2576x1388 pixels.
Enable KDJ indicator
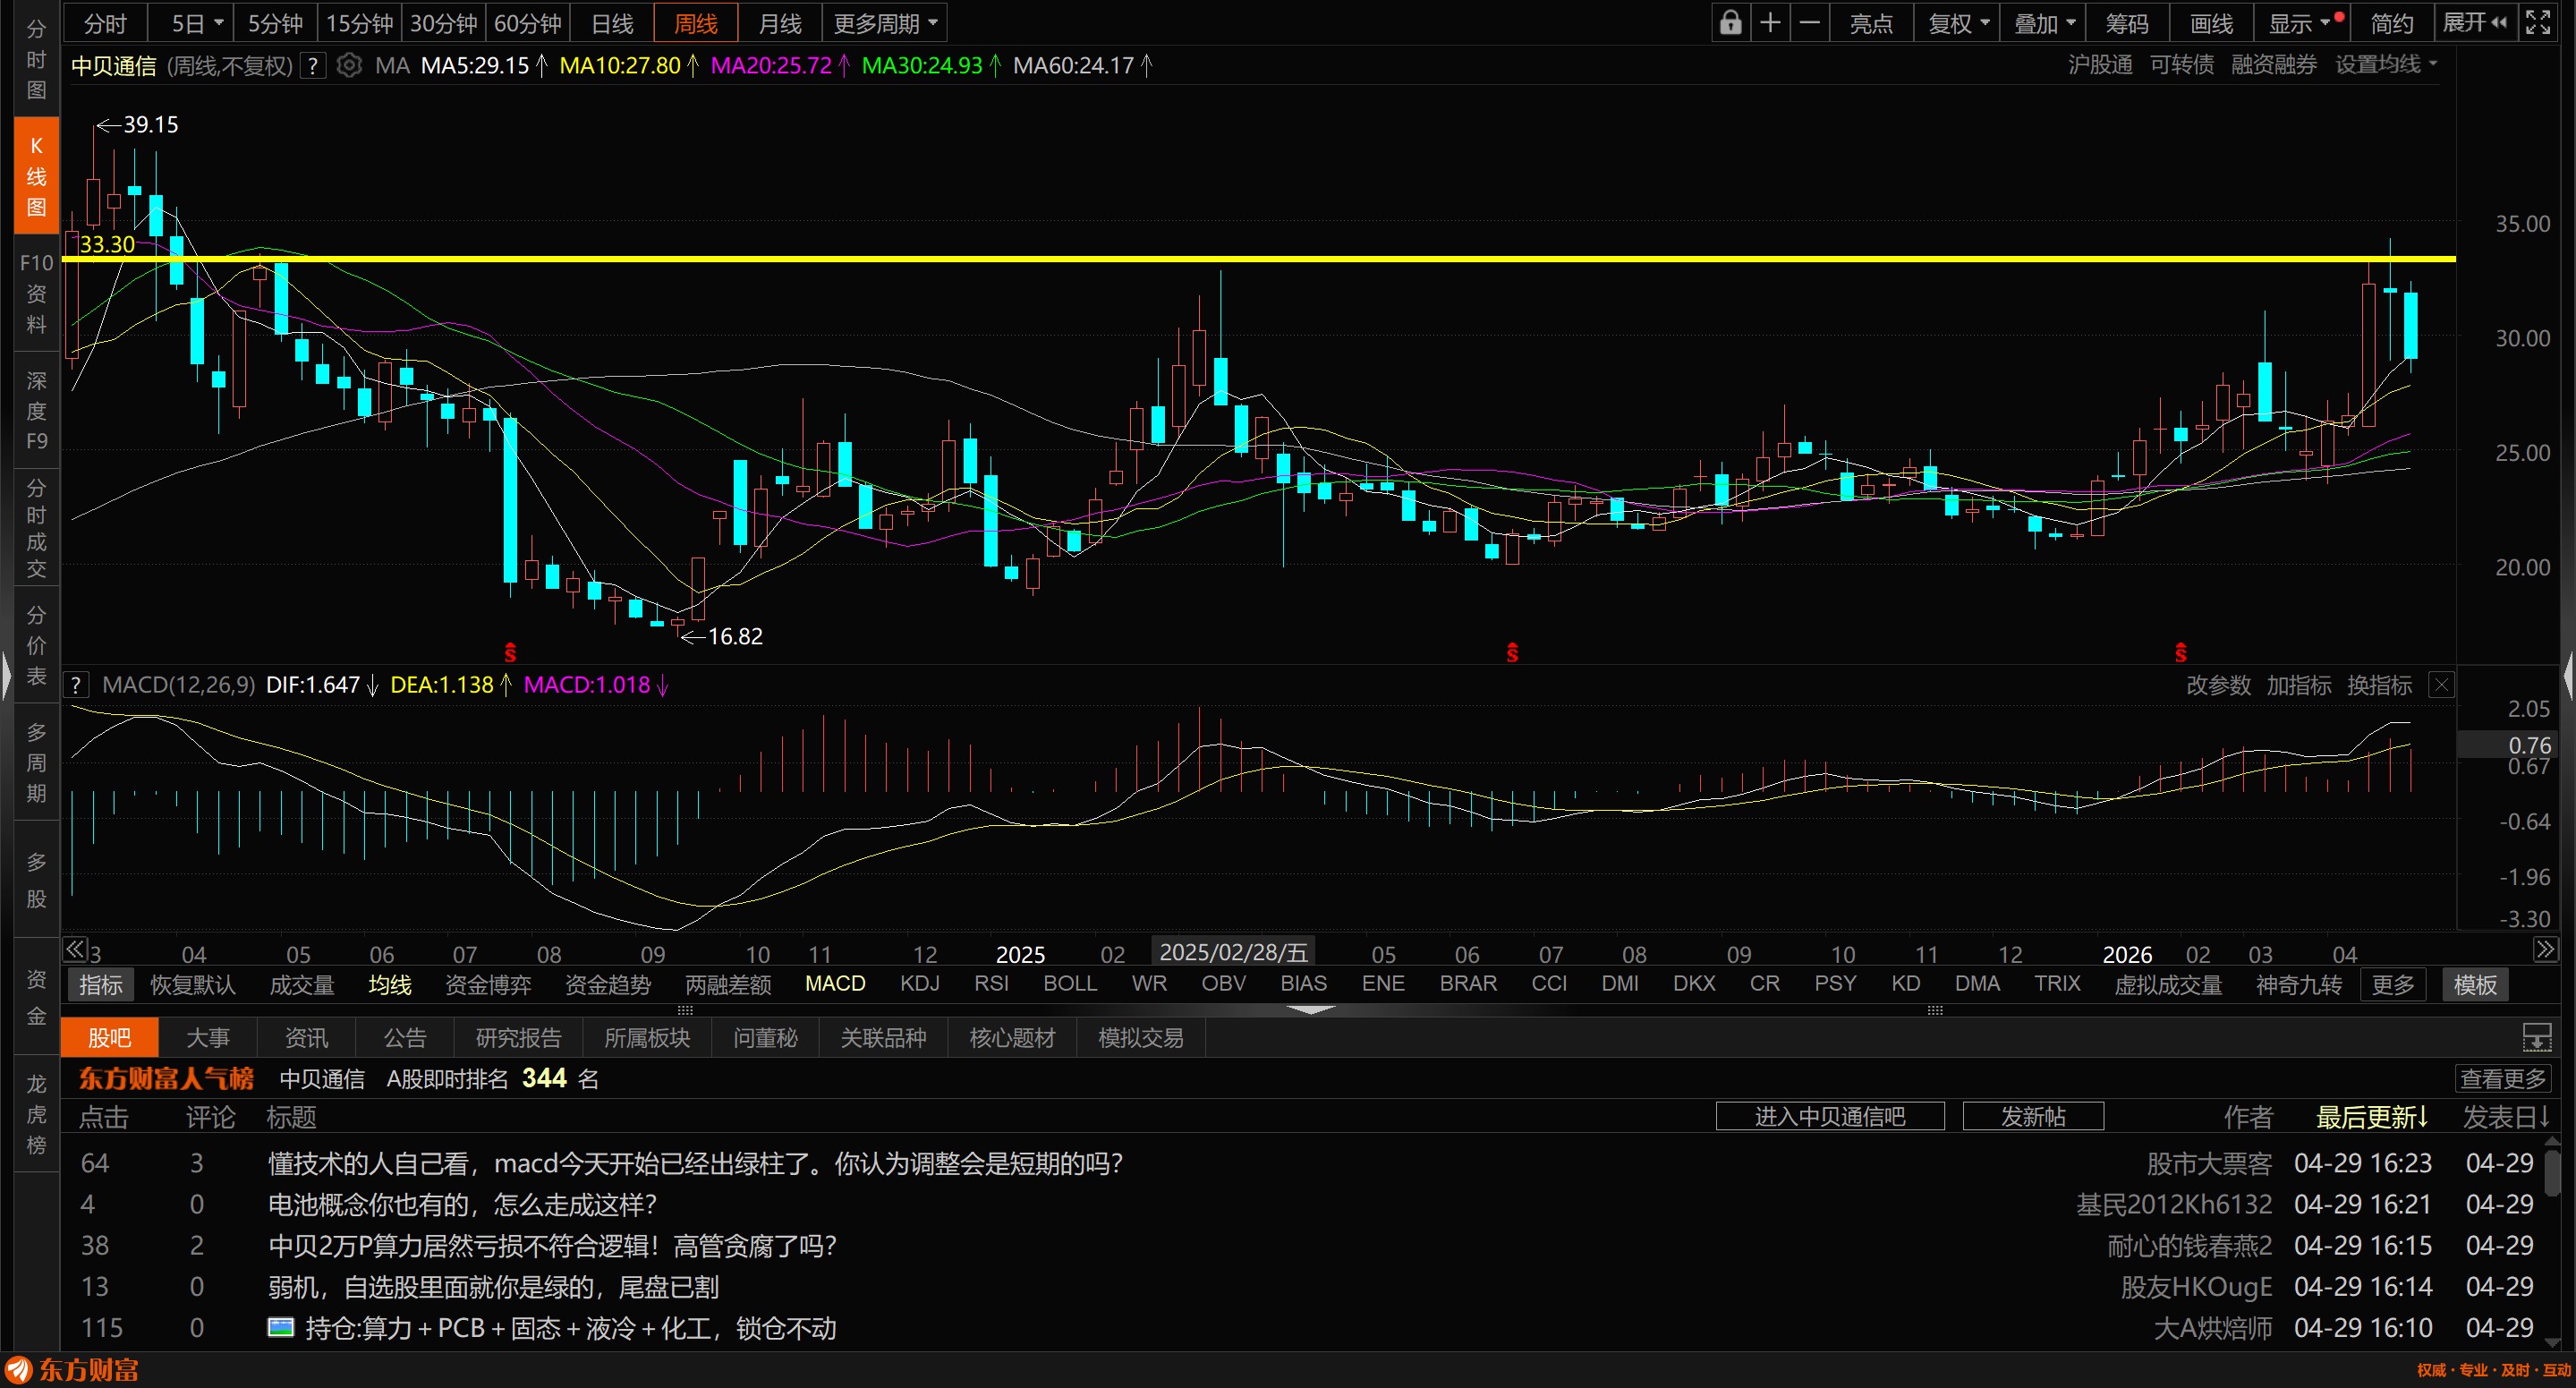(x=919, y=984)
